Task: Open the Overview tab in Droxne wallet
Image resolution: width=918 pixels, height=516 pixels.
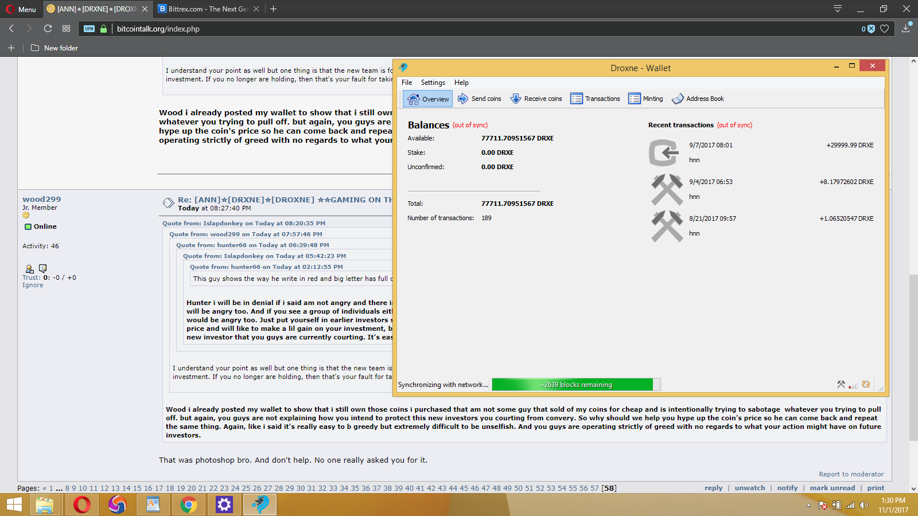Action: [427, 99]
